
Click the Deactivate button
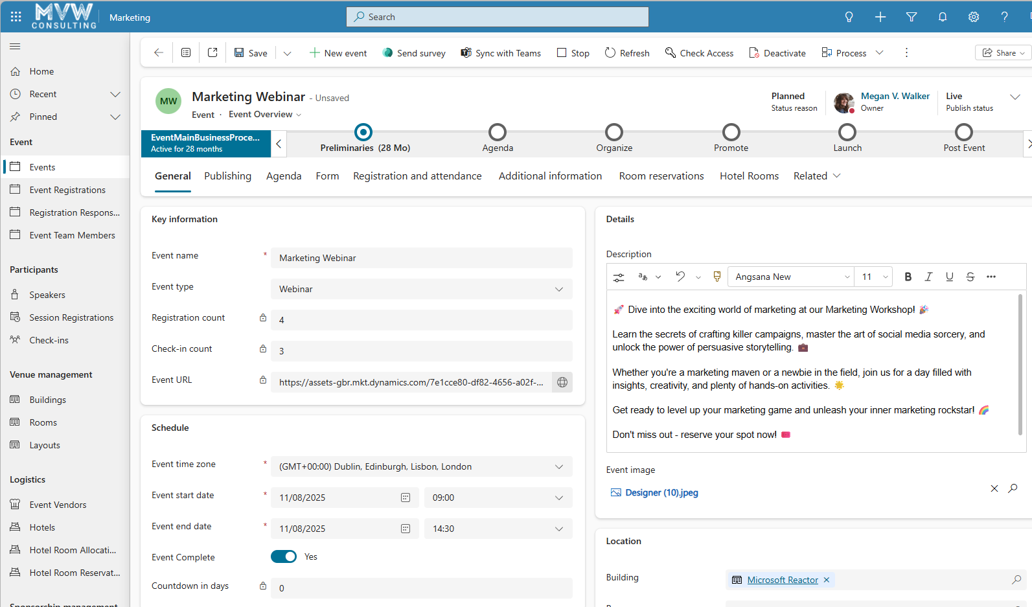(x=777, y=53)
